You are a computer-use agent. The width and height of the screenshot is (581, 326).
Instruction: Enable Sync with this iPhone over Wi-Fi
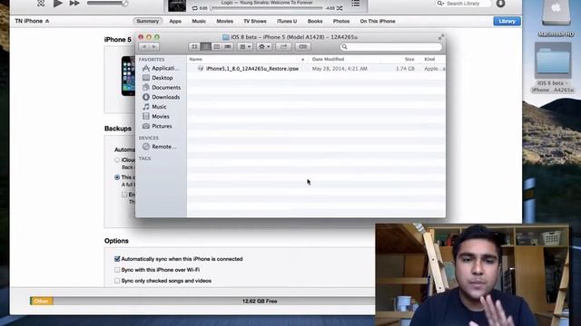[117, 270]
